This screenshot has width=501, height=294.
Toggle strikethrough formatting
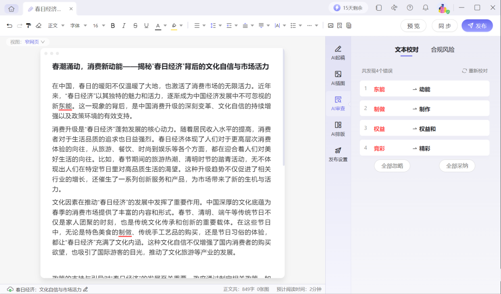coord(135,25)
